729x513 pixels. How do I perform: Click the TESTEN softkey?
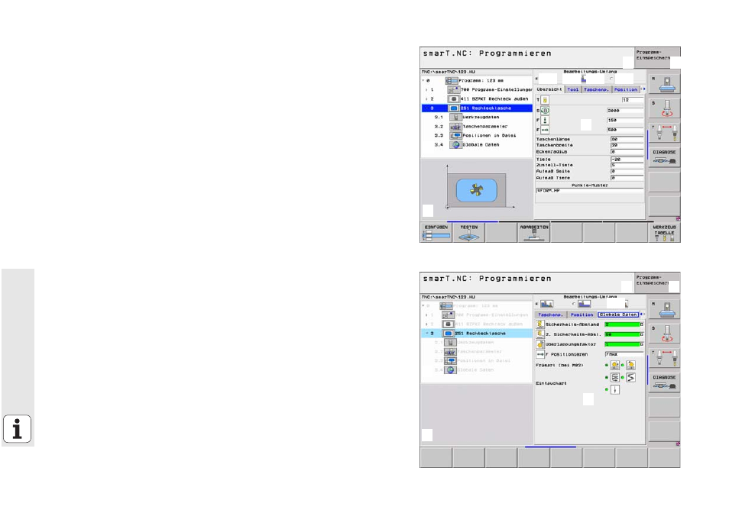pyautogui.click(x=468, y=233)
